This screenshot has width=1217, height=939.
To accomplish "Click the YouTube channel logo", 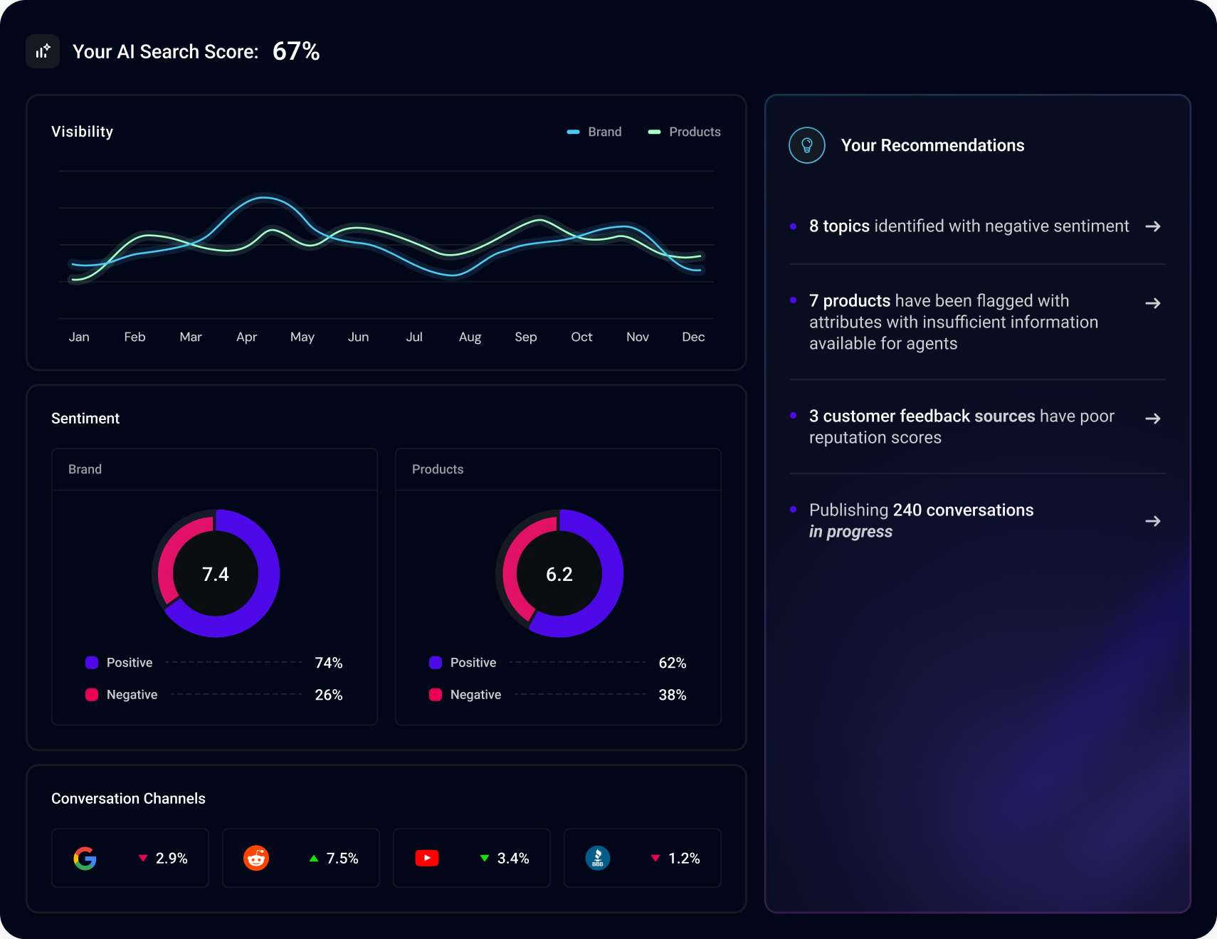I will (427, 858).
